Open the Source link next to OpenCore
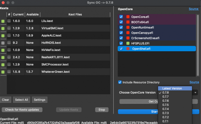 click(x=193, y=9)
